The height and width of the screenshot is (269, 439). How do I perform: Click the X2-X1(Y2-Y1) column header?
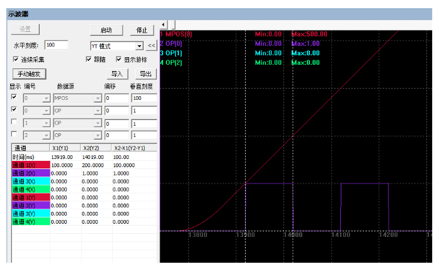pyautogui.click(x=134, y=148)
